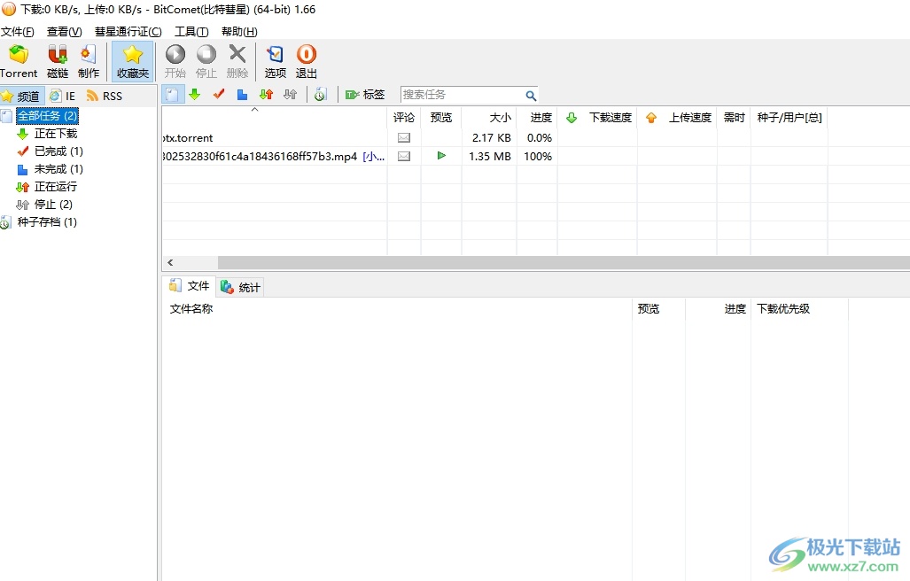Switch to the 文件 details tab
This screenshot has width=910, height=581.
tap(190, 286)
